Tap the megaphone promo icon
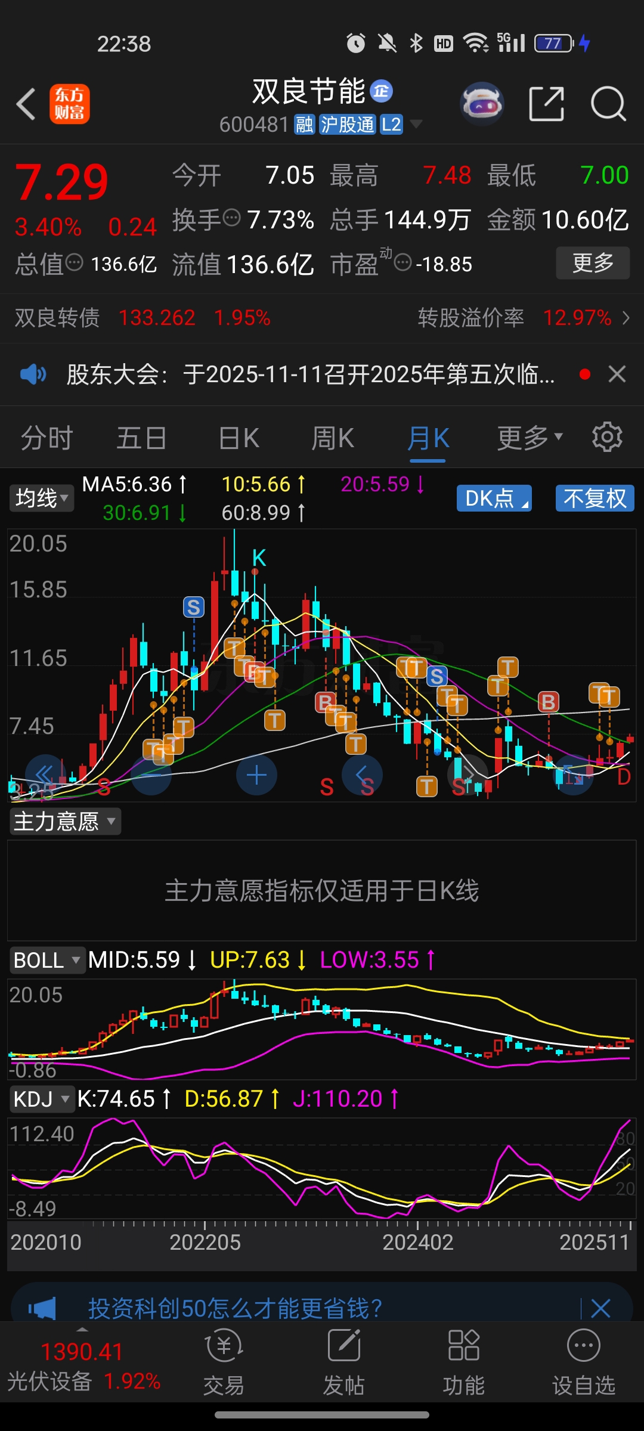 (42, 1308)
